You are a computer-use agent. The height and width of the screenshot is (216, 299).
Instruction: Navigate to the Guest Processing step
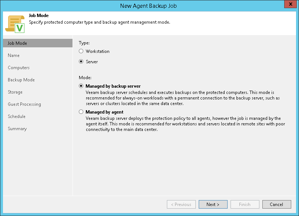click(24, 104)
